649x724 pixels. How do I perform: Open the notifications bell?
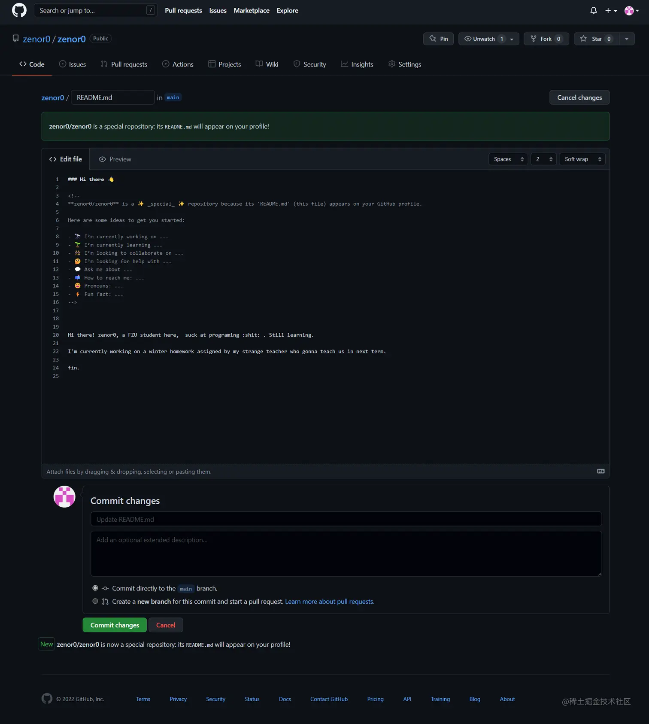click(x=594, y=11)
